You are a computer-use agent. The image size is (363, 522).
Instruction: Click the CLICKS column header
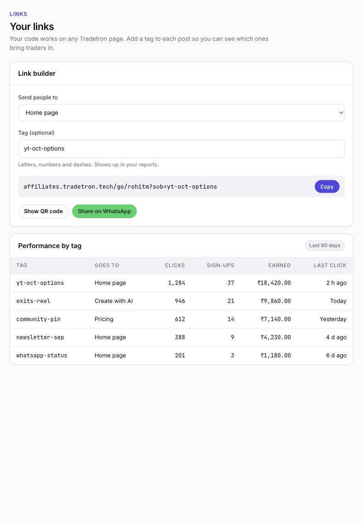175,265
